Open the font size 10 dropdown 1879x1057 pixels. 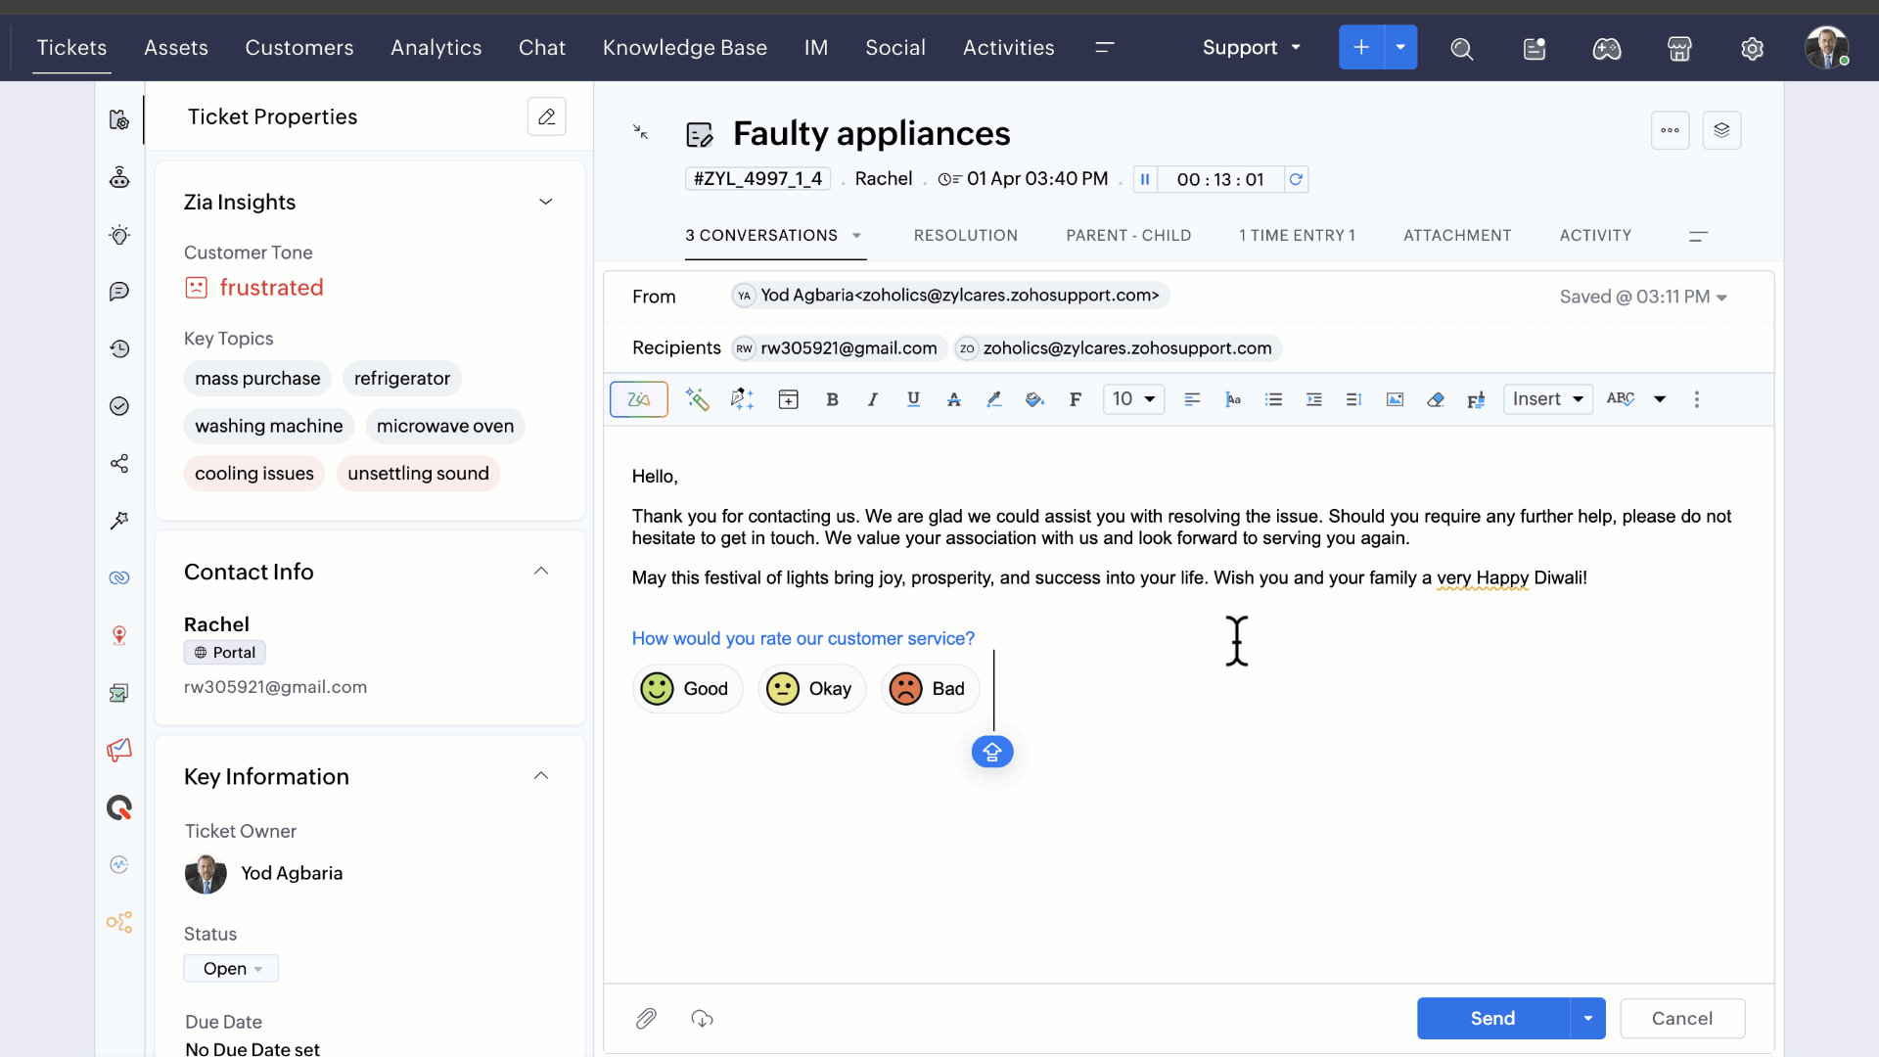tap(1133, 399)
